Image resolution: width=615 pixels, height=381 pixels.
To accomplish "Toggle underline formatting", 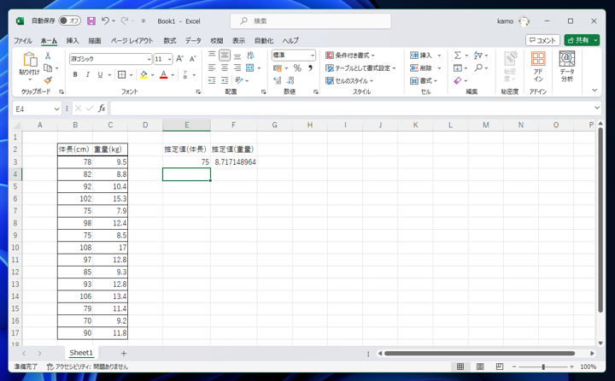I will [x=101, y=74].
